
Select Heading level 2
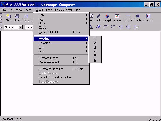click(95, 43)
